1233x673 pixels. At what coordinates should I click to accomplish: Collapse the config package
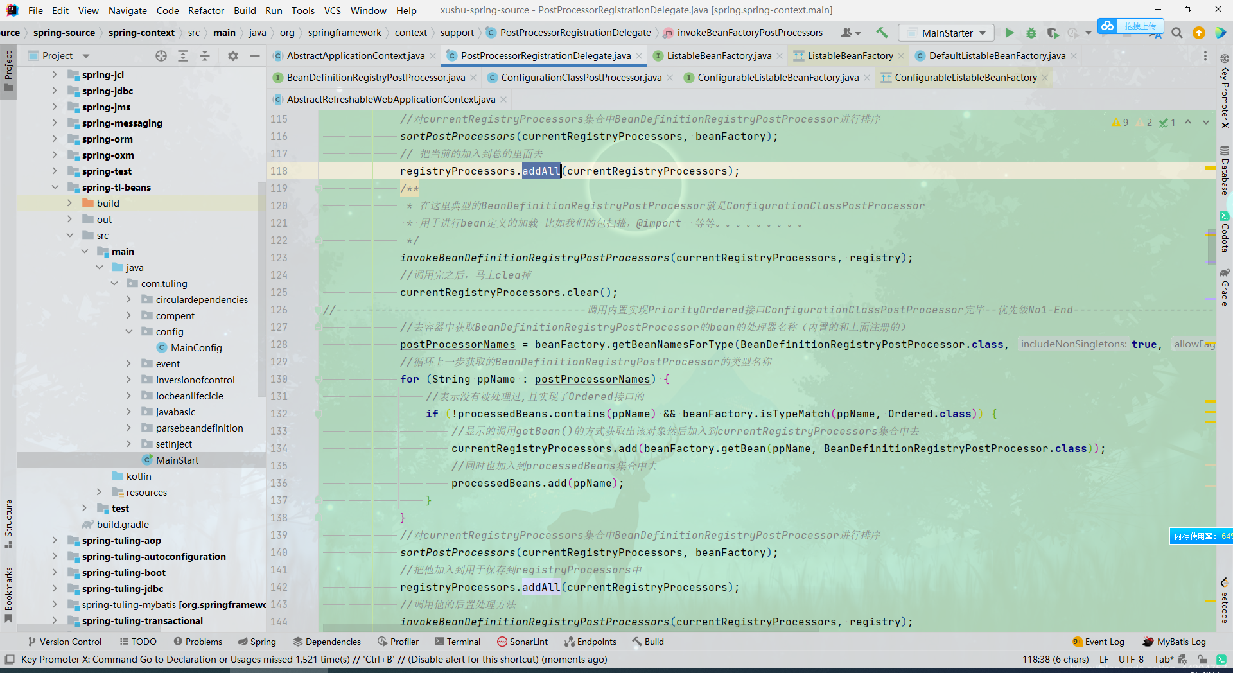click(x=128, y=332)
